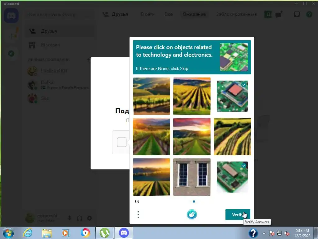Click the Add a Server plus icon

11,36
